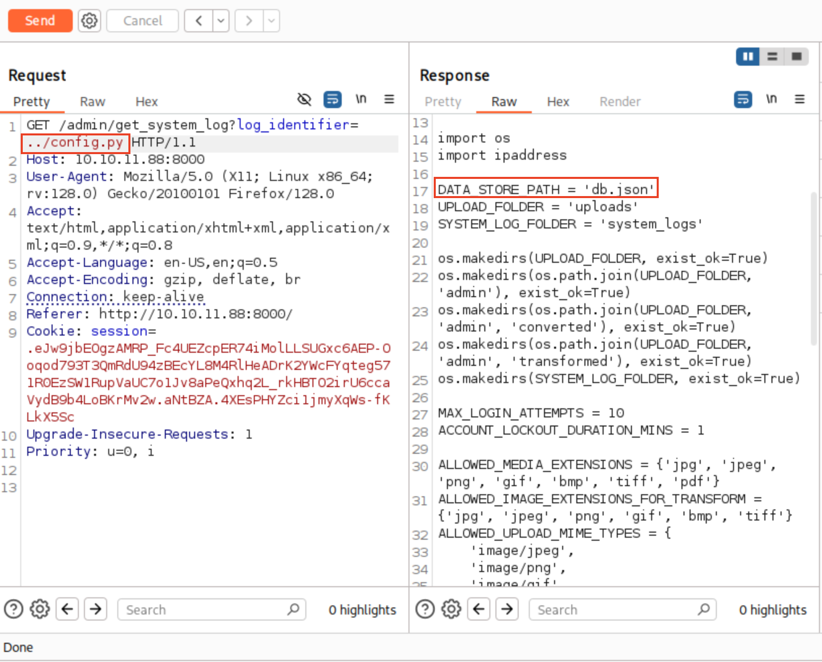The height and width of the screenshot is (662, 822).
Task: Open help icon under Request panel
Action: click(14, 609)
